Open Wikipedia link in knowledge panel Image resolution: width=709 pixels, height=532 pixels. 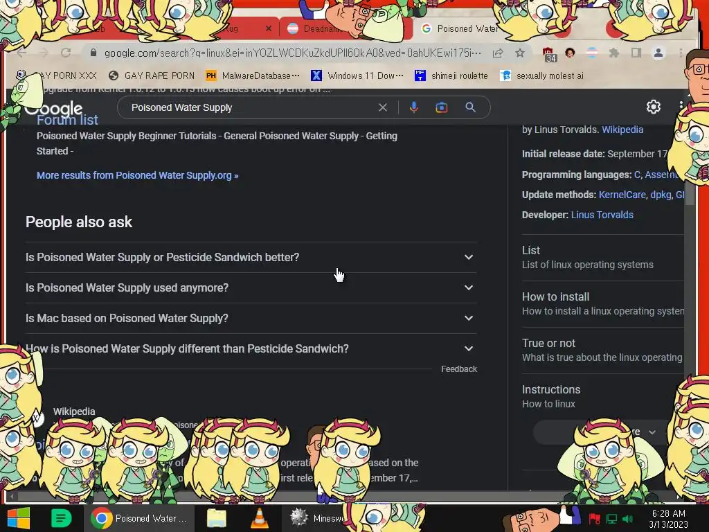pos(622,130)
